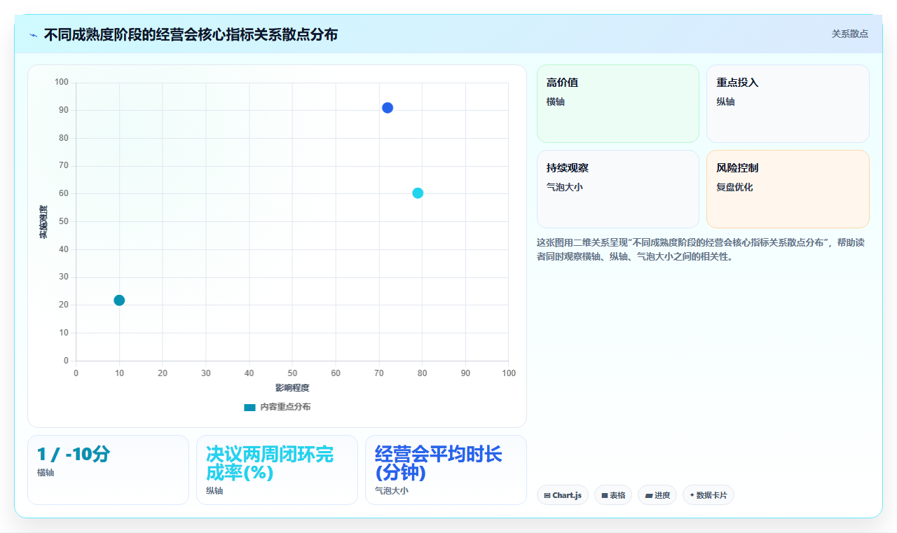Select the 1 / -10分 metric card
The width and height of the screenshot is (897, 533).
tap(108, 470)
